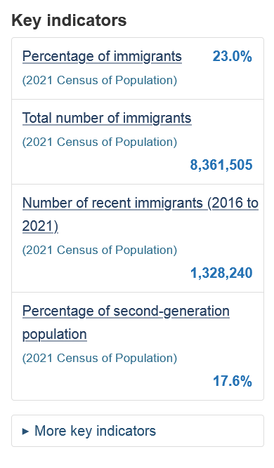
Task: Click the Census caption under recent immigrants link
Action: tap(100, 250)
